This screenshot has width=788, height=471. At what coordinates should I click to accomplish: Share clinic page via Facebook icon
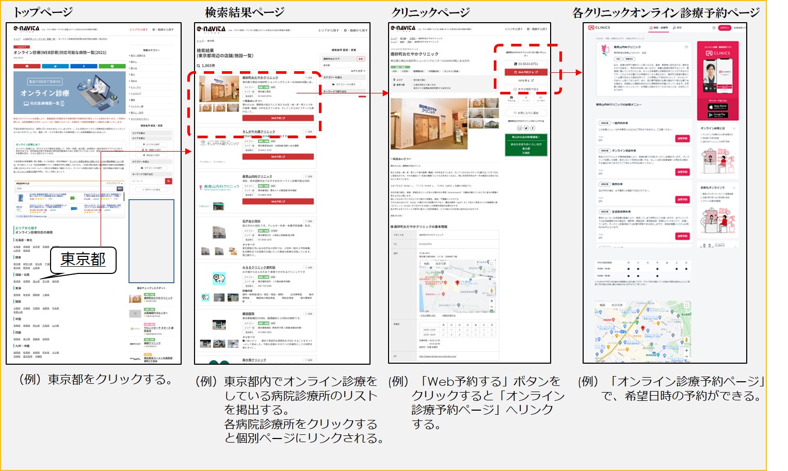pos(533,128)
